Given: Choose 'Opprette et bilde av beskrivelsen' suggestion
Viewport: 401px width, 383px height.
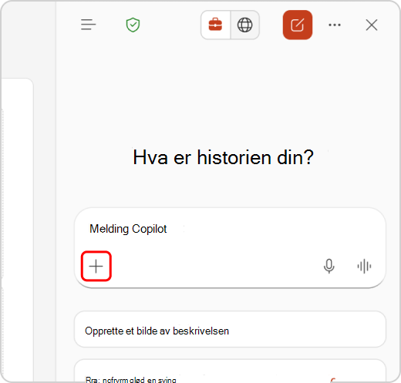Looking at the screenshot, I should [x=230, y=329].
